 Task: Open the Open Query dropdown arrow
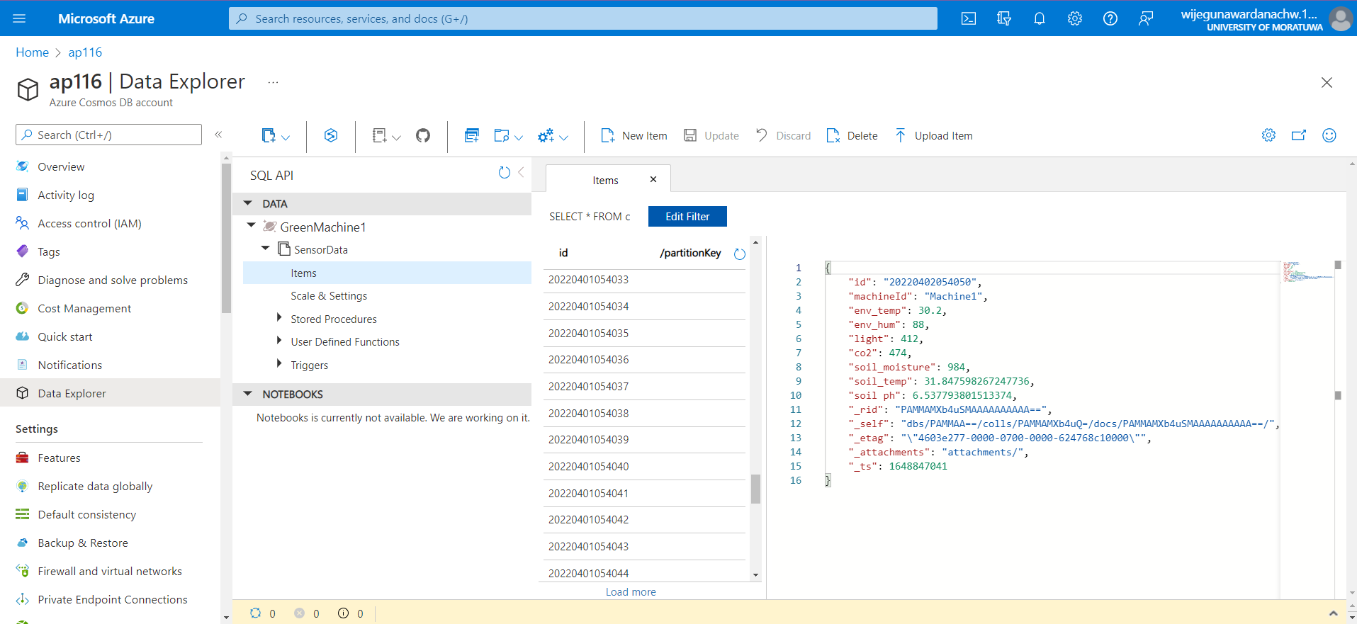519,137
